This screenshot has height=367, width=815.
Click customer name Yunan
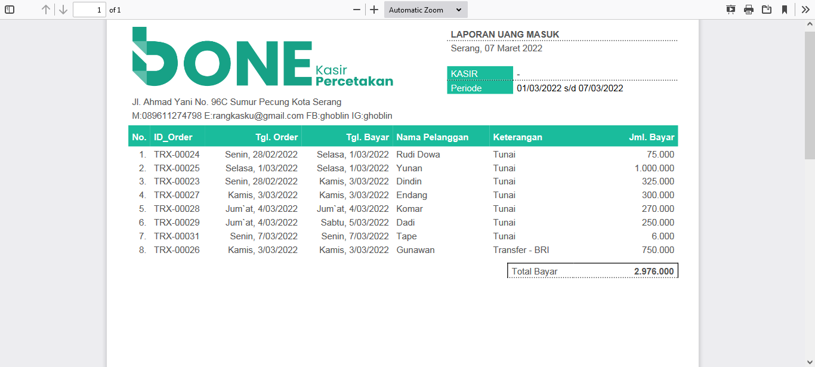409,168
